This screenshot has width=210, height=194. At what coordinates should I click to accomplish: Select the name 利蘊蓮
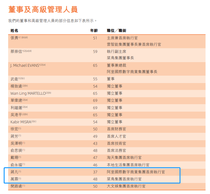point(16,108)
